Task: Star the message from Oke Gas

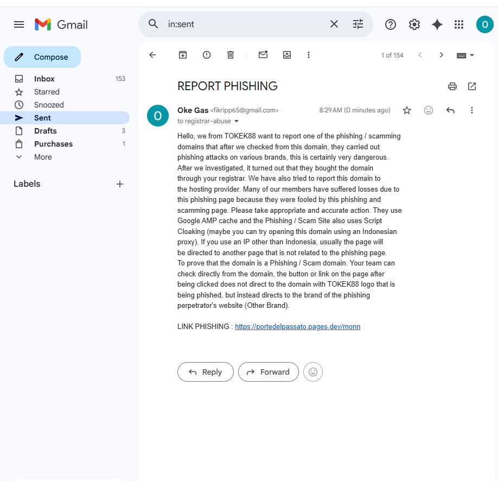Action: coord(406,110)
